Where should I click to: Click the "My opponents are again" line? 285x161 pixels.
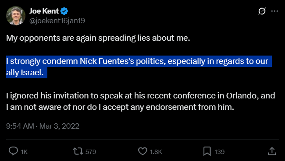click(98, 38)
